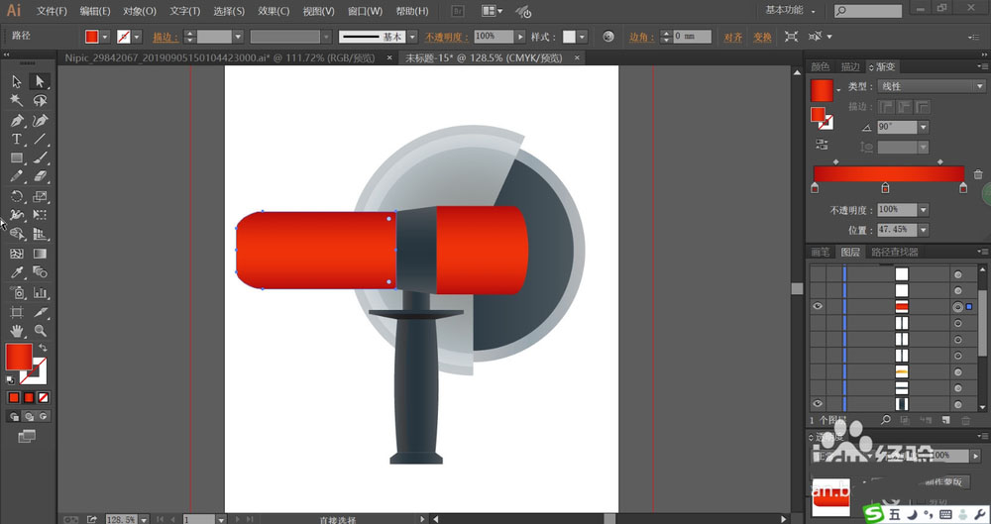Select the Line Segment tool
Screen dimensions: 991x524
click(40, 139)
